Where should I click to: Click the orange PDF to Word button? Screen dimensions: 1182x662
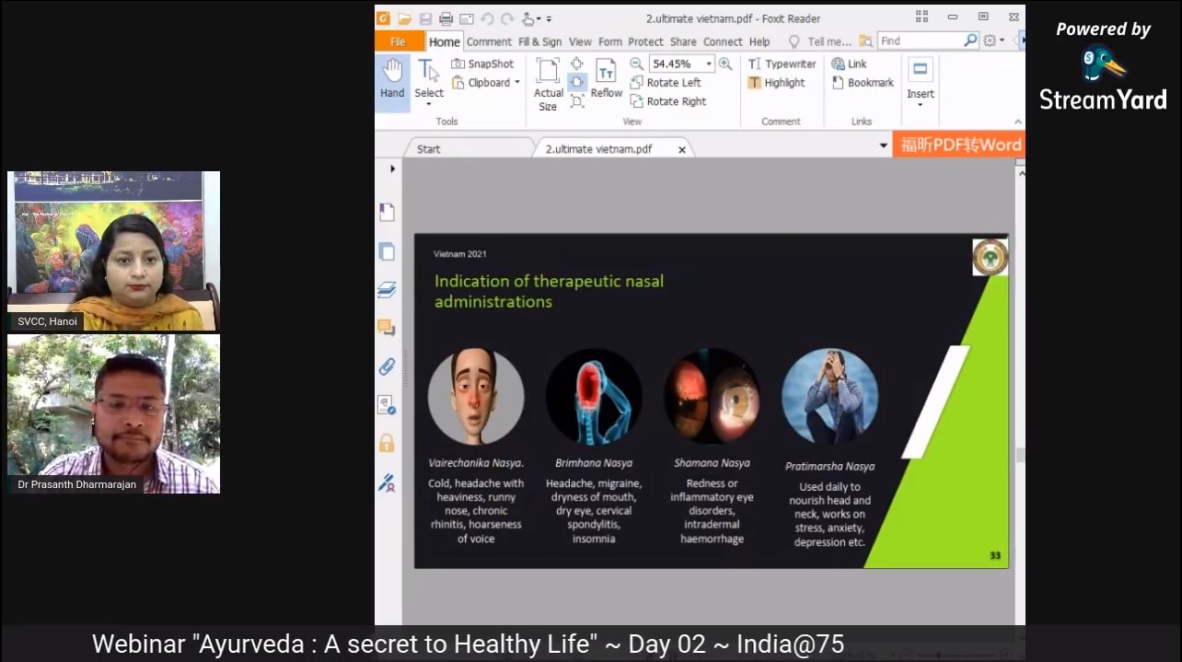[958, 145]
